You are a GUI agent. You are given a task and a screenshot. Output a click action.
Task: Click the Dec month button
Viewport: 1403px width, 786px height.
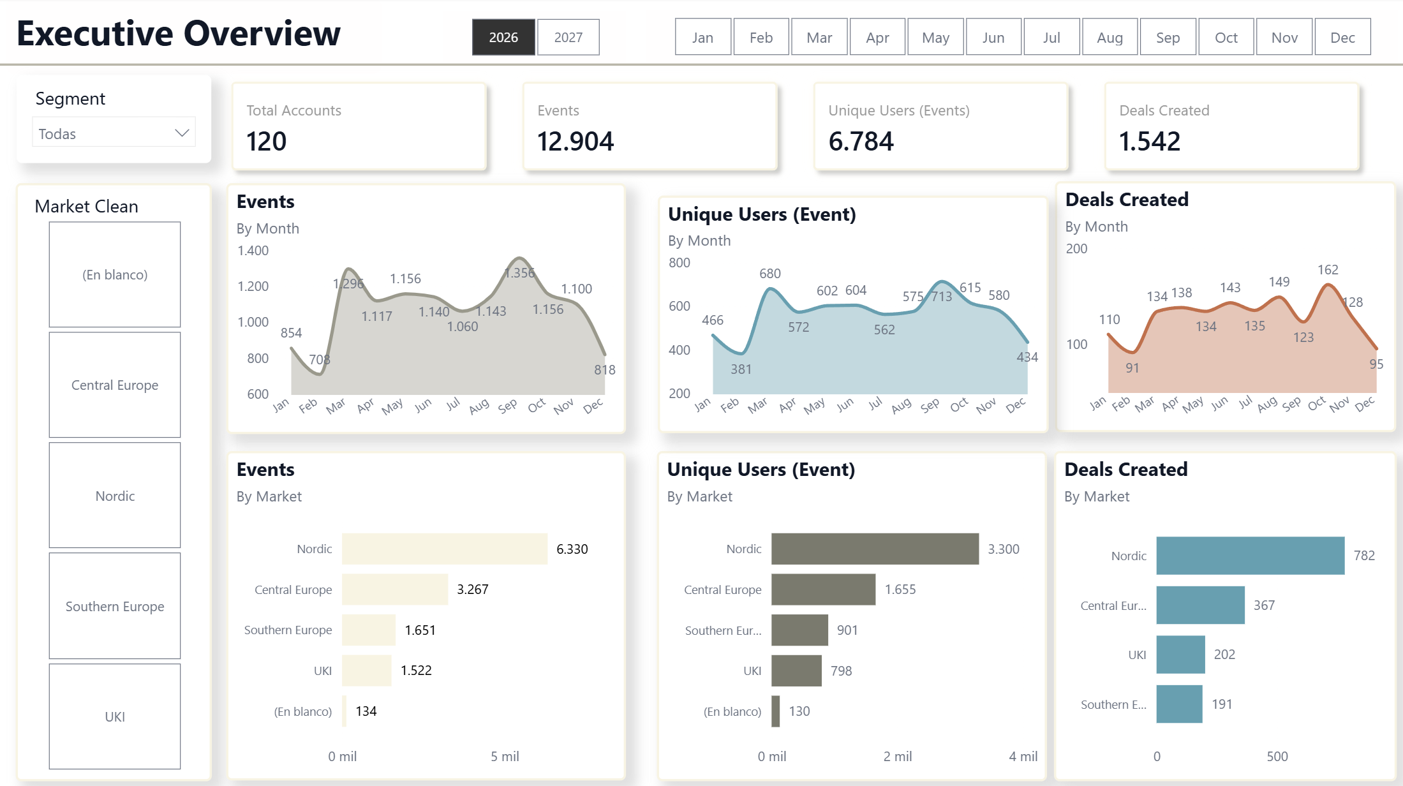click(1342, 37)
